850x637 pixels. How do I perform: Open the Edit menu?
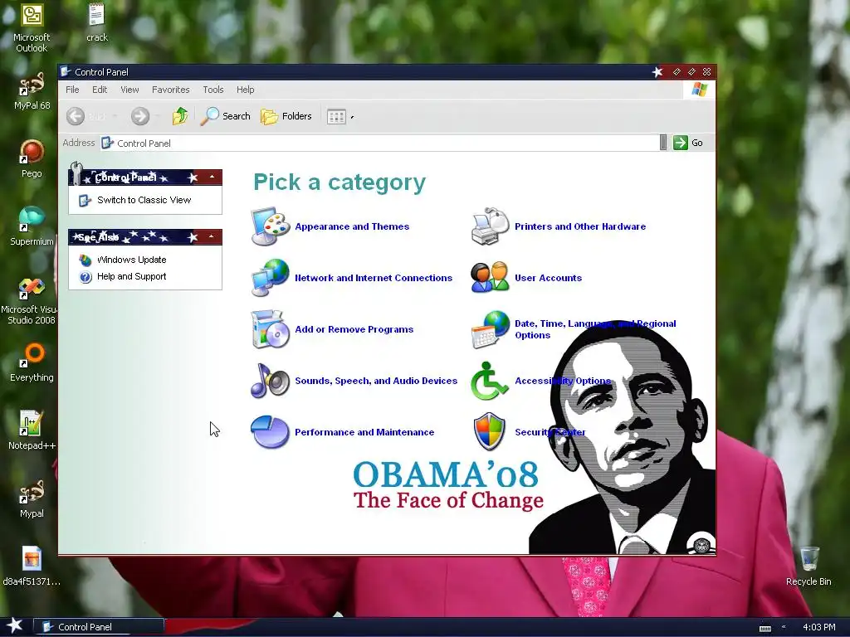pyautogui.click(x=100, y=90)
